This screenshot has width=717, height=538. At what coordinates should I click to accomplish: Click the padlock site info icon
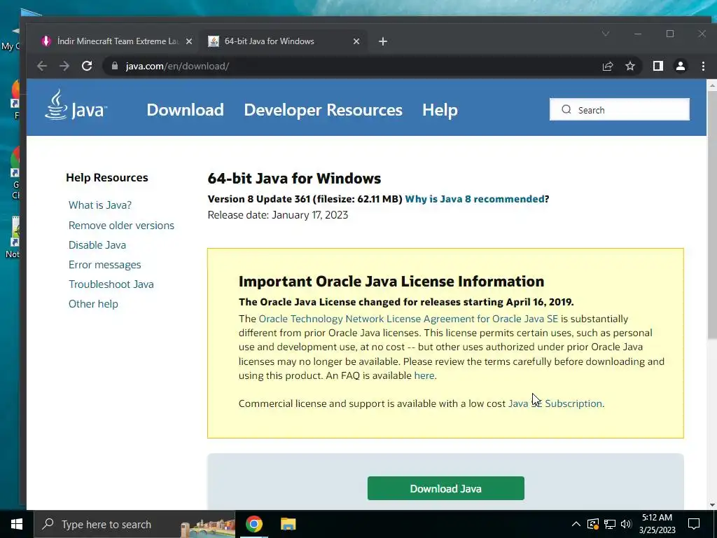point(115,66)
